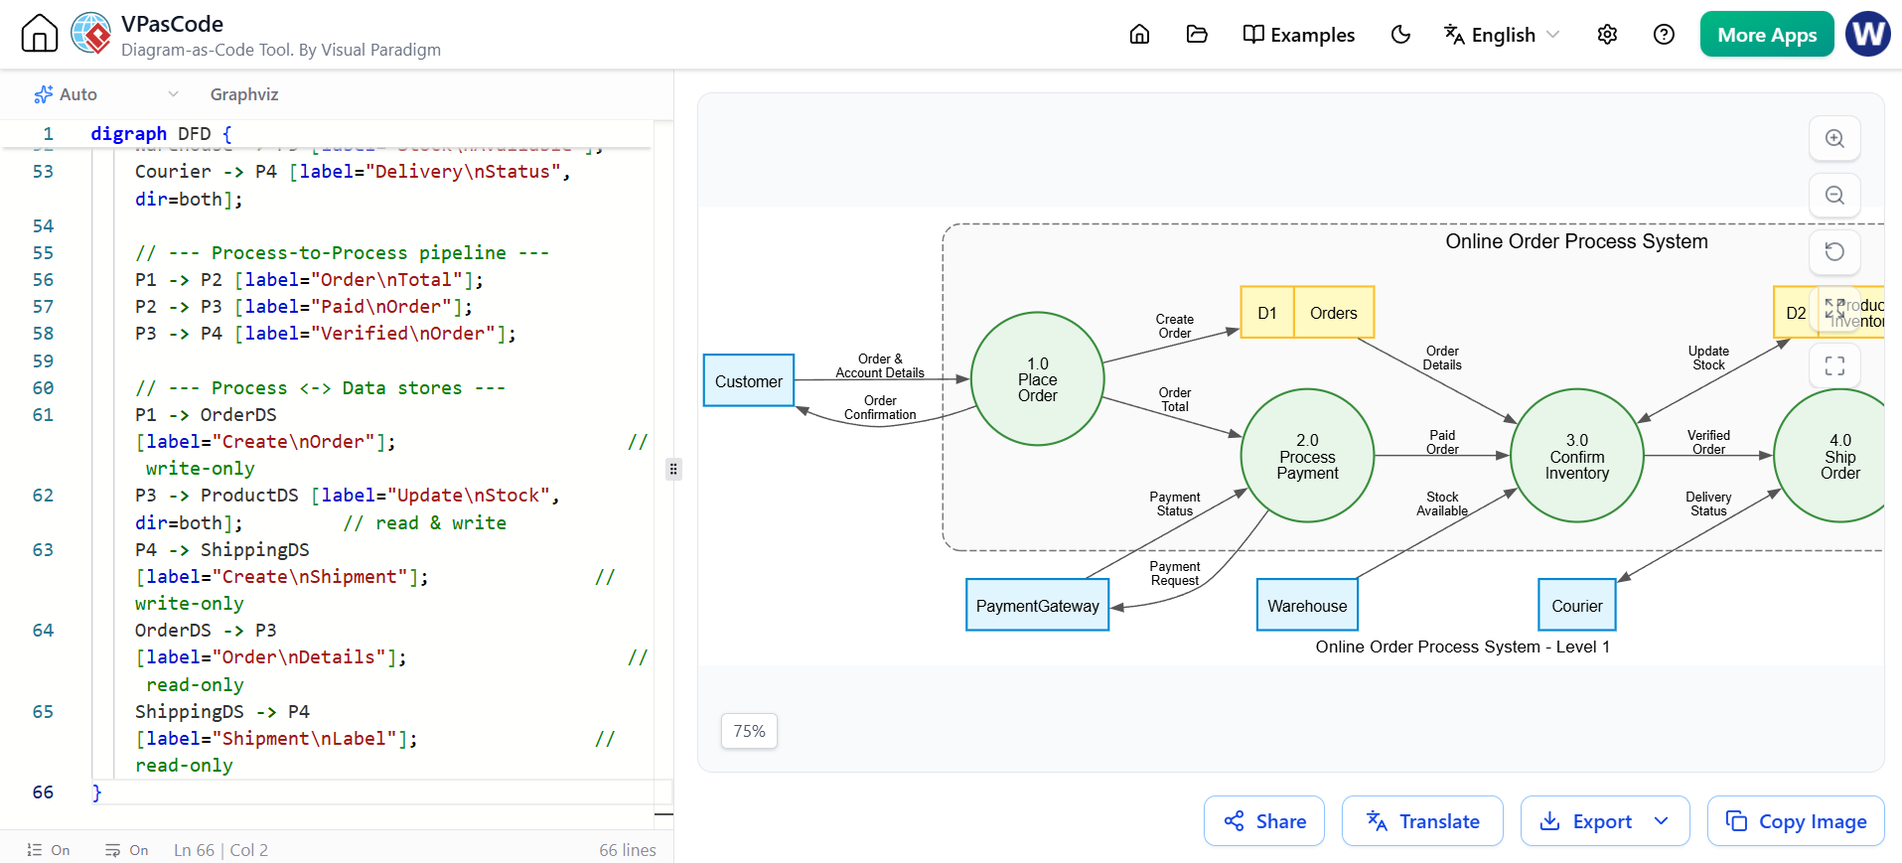This screenshot has width=1902, height=863.
Task: Click the 75% zoom level indicator
Action: [x=749, y=731]
